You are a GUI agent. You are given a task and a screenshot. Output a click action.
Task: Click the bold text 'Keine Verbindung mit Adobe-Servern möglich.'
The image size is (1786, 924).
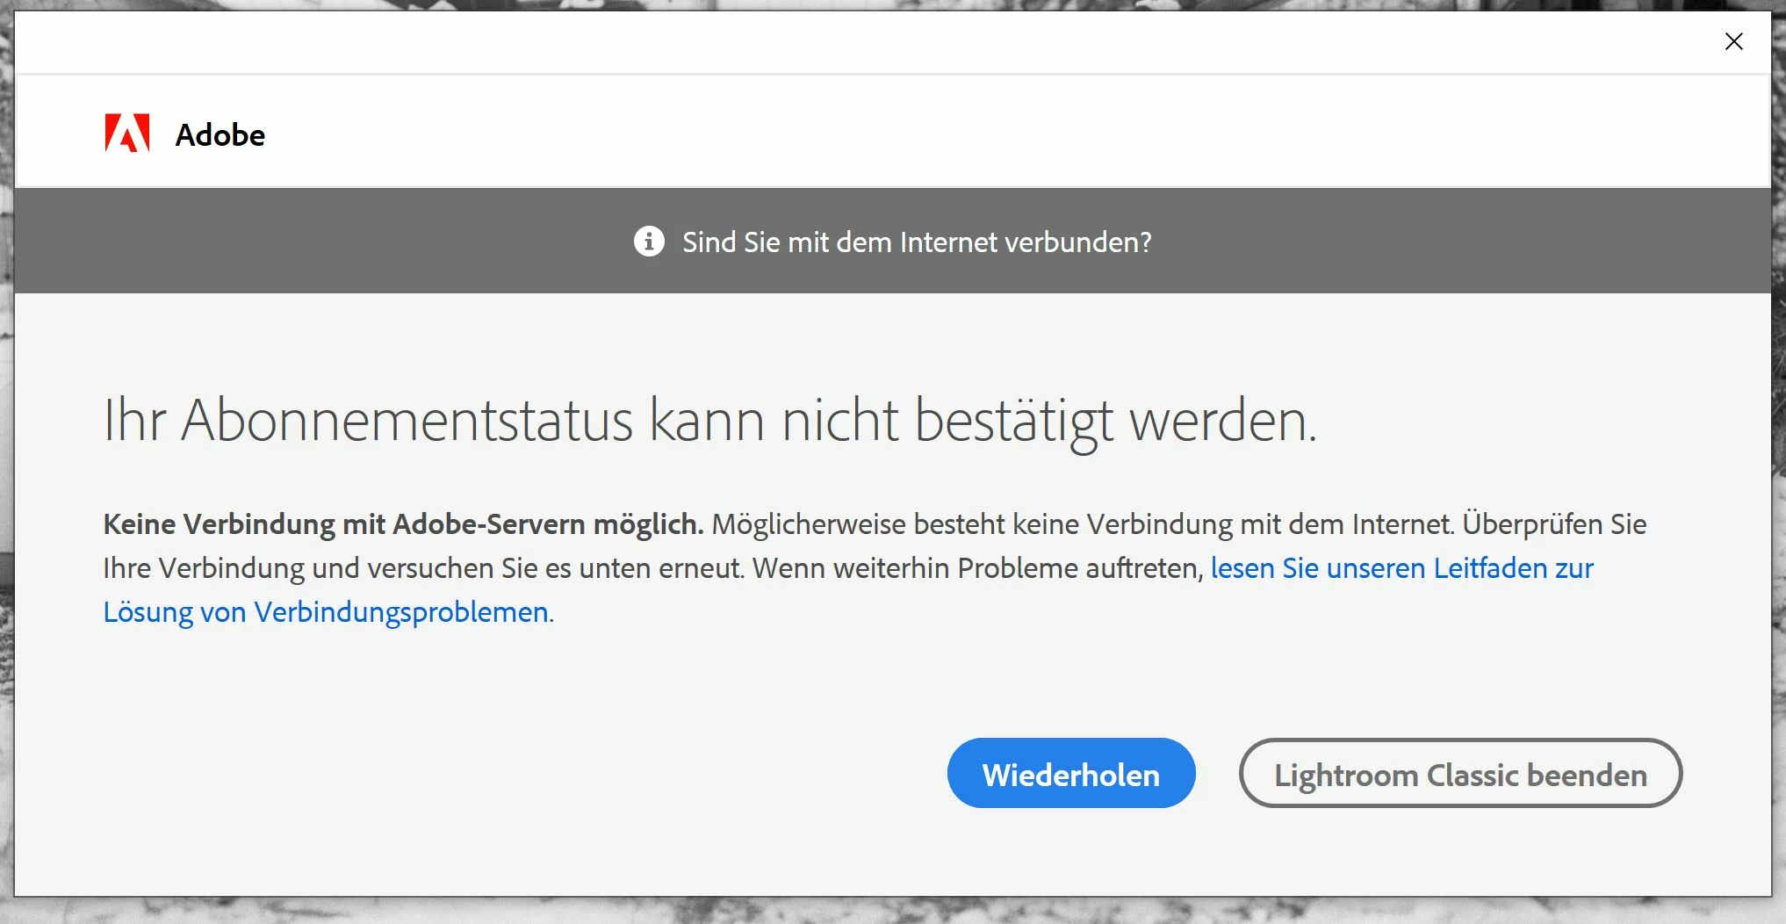(x=403, y=524)
